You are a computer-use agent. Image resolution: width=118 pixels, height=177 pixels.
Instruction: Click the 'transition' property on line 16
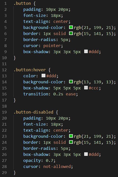[x=36, y=94]
